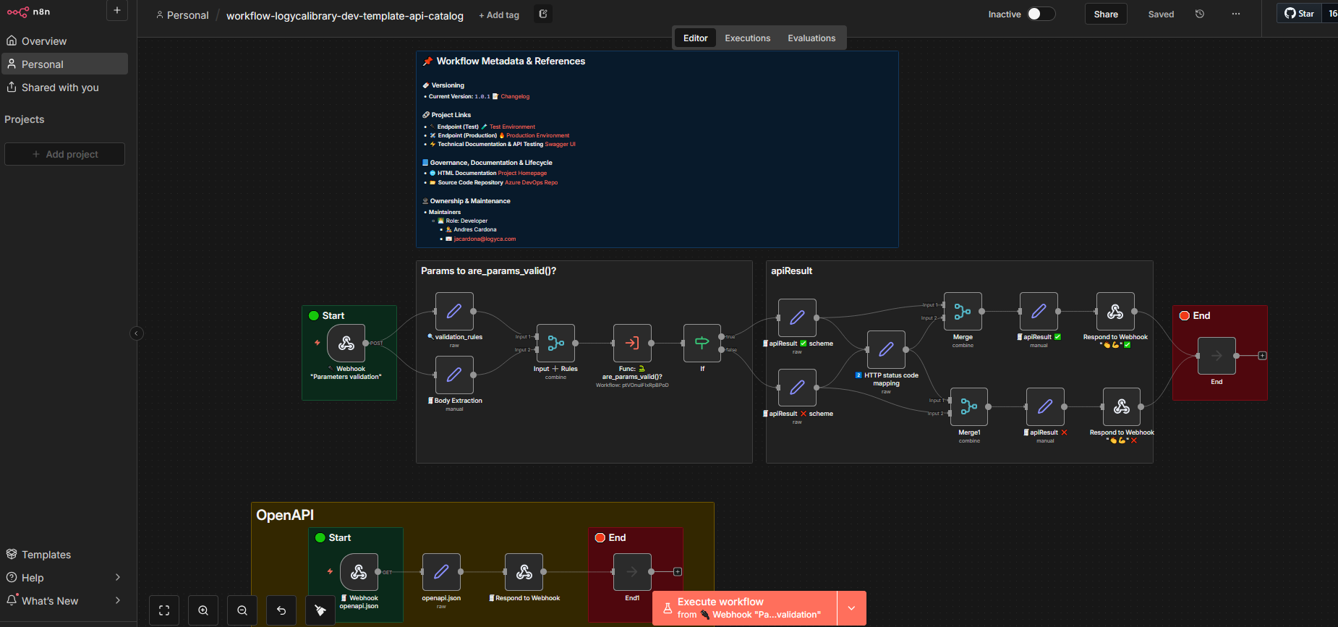Select the "Parameters validation" Webhook node

346,344
